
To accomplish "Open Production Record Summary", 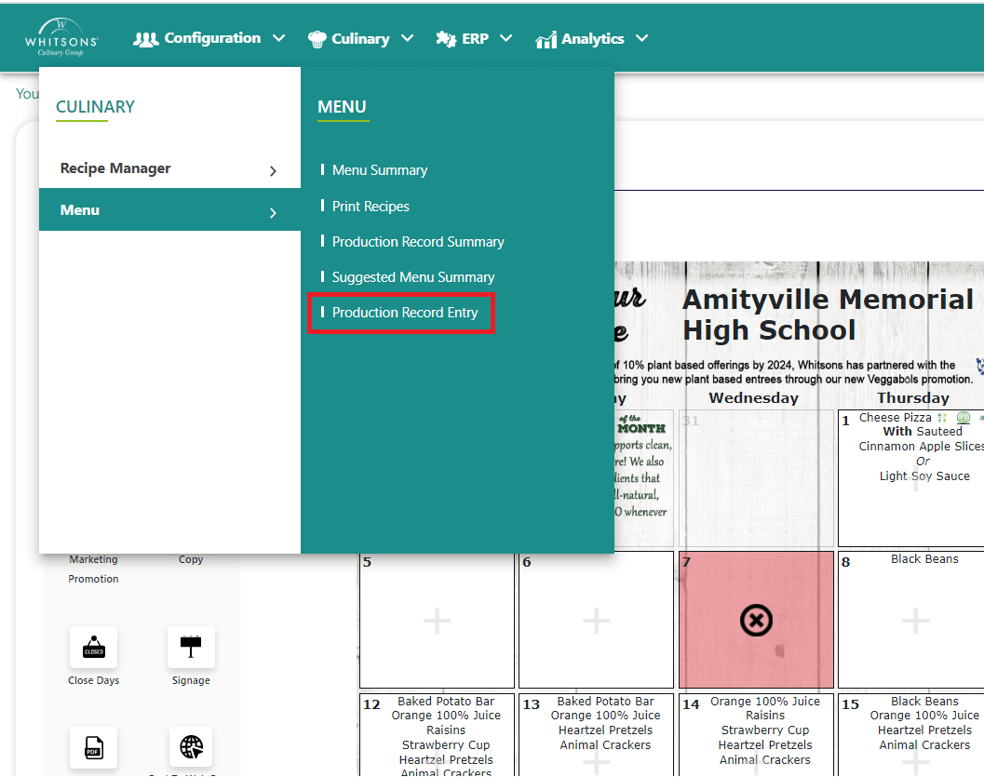I will [x=418, y=242].
